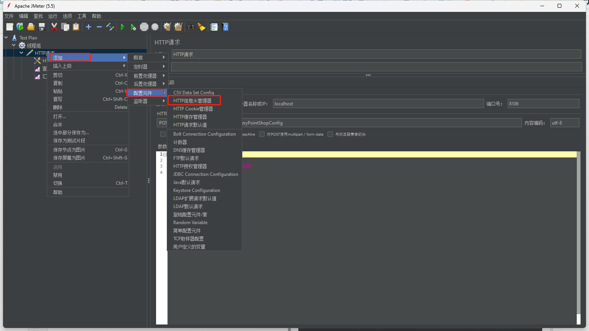Viewport: 589px width, 331px height.
Task: Toggle the partially hidden checkbox below POS method
Action: click(x=163, y=134)
